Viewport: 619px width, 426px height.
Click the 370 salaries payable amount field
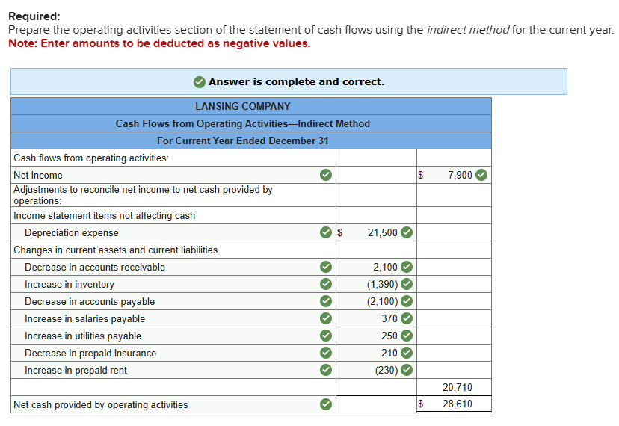pos(378,319)
